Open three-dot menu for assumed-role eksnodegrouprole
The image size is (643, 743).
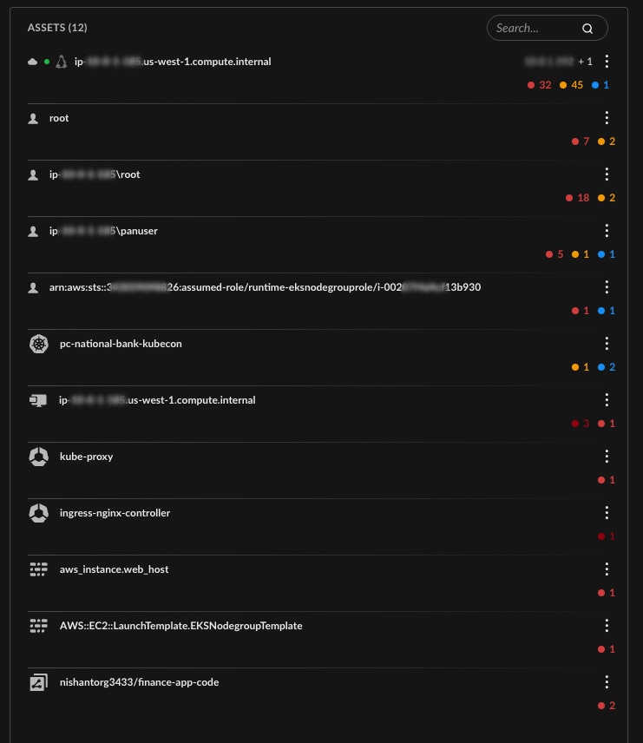(x=607, y=287)
